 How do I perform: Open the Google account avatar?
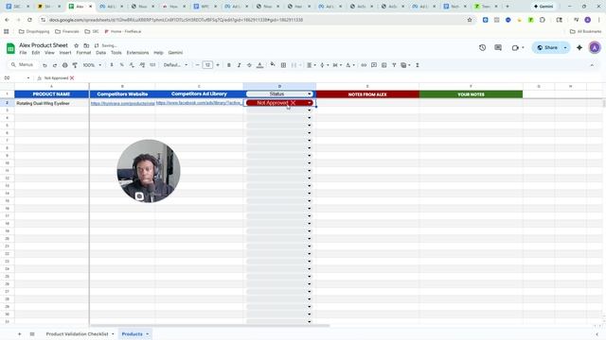pos(595,48)
